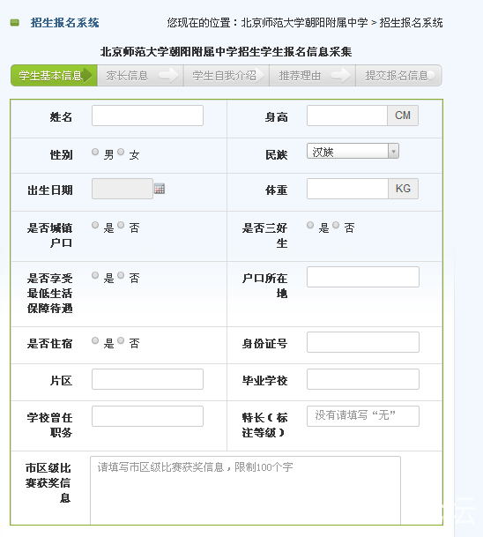Click the 北京师范大学朝阳附属中学 breadcrumb link
483x537 pixels.
click(x=304, y=23)
